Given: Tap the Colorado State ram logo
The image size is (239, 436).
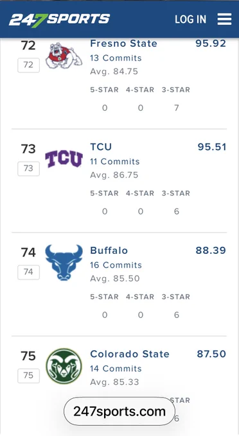Looking at the screenshot, I should (64, 366).
